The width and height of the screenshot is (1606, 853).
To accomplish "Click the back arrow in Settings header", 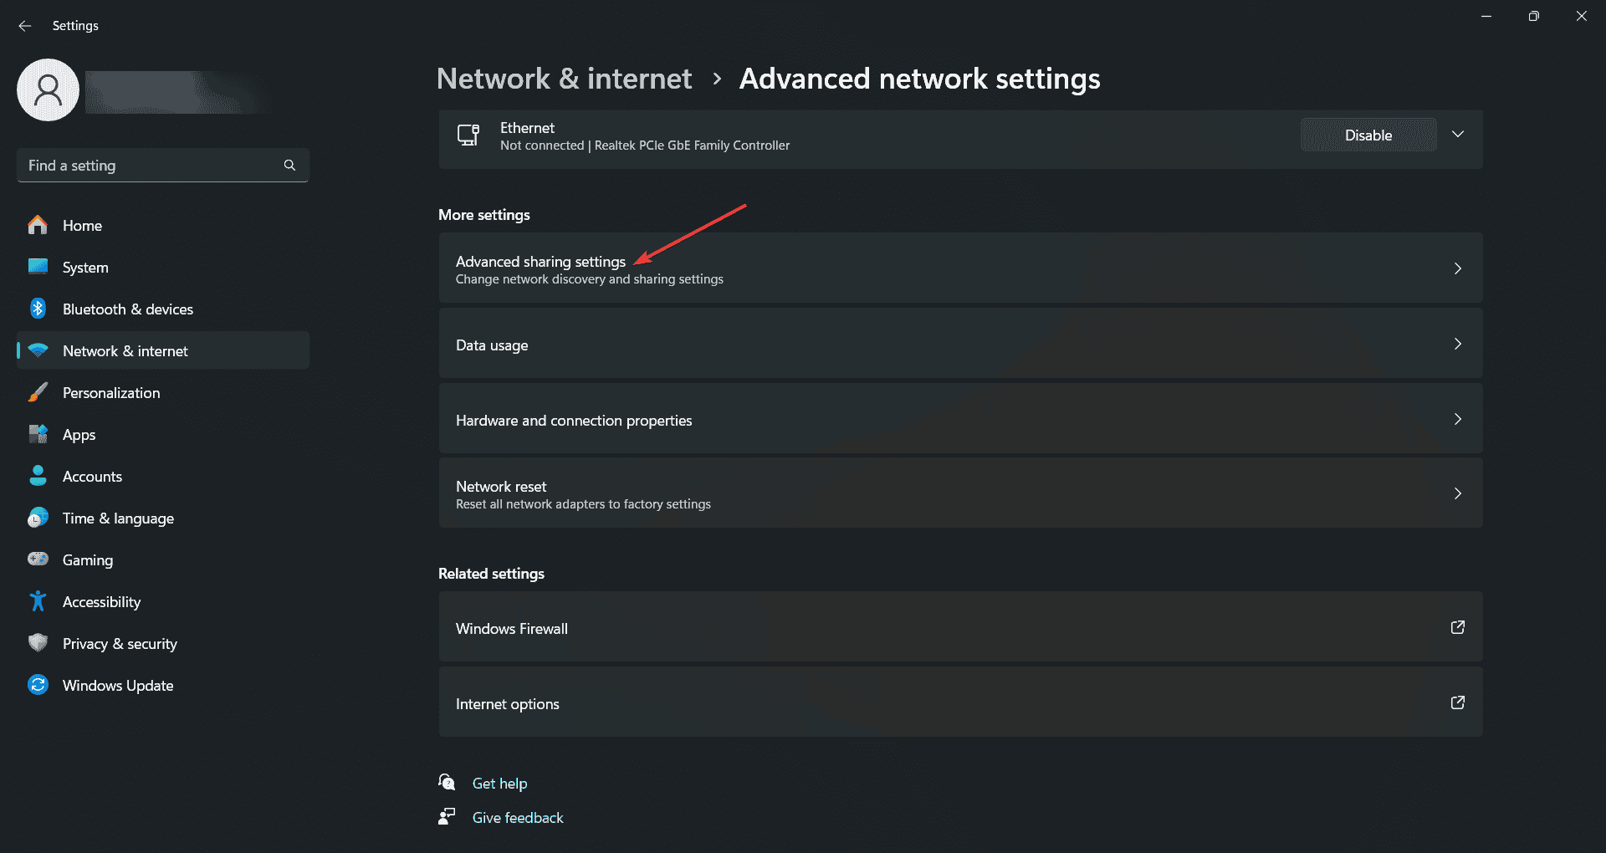I will point(25,26).
